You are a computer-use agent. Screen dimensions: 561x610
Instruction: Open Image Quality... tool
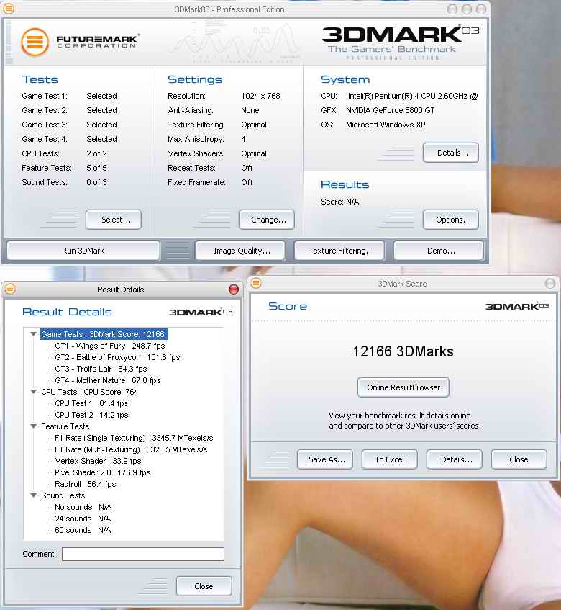coord(240,251)
